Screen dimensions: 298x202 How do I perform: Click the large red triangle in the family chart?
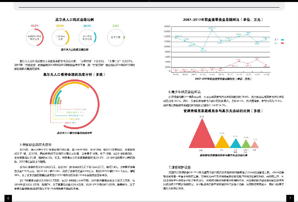pos(202,136)
